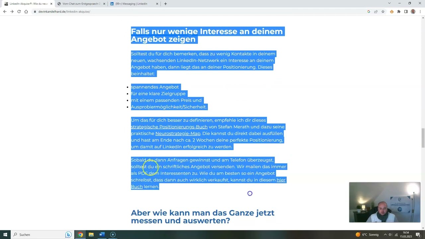This screenshot has width=425, height=239.
Task: Open weather widget showing 6°C Sonnig
Action: (x=367, y=234)
